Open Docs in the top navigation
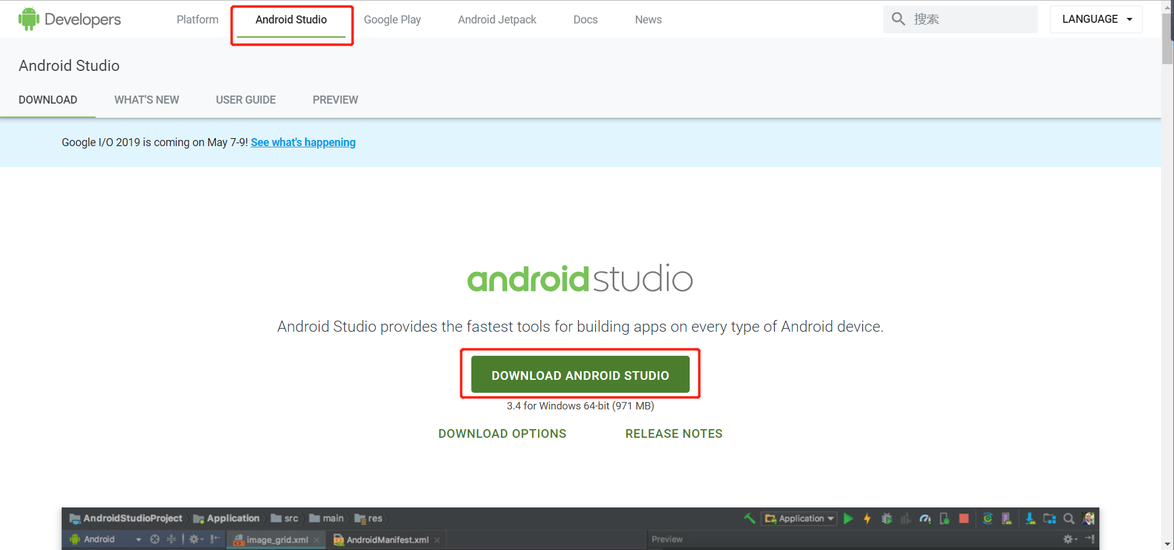The width and height of the screenshot is (1174, 550). point(585,20)
